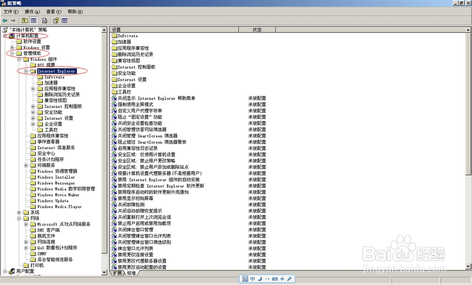
Task: Toggle the Show/Hide console tree button
Action: (x=34, y=21)
